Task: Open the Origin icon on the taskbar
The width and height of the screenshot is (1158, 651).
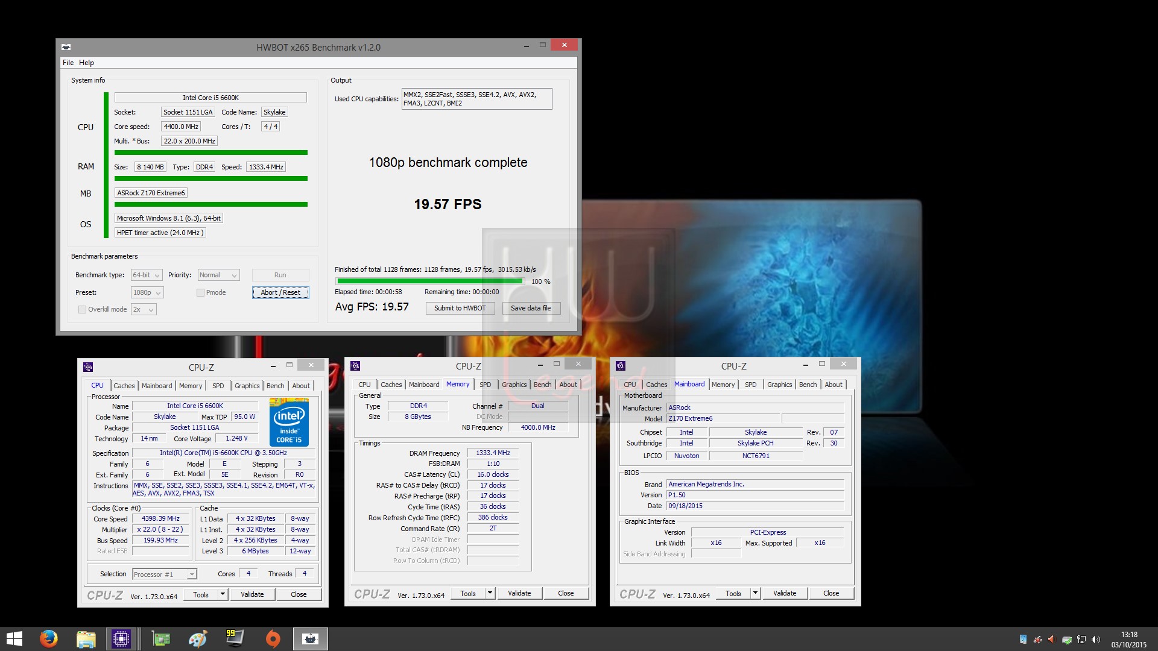Action: click(273, 639)
